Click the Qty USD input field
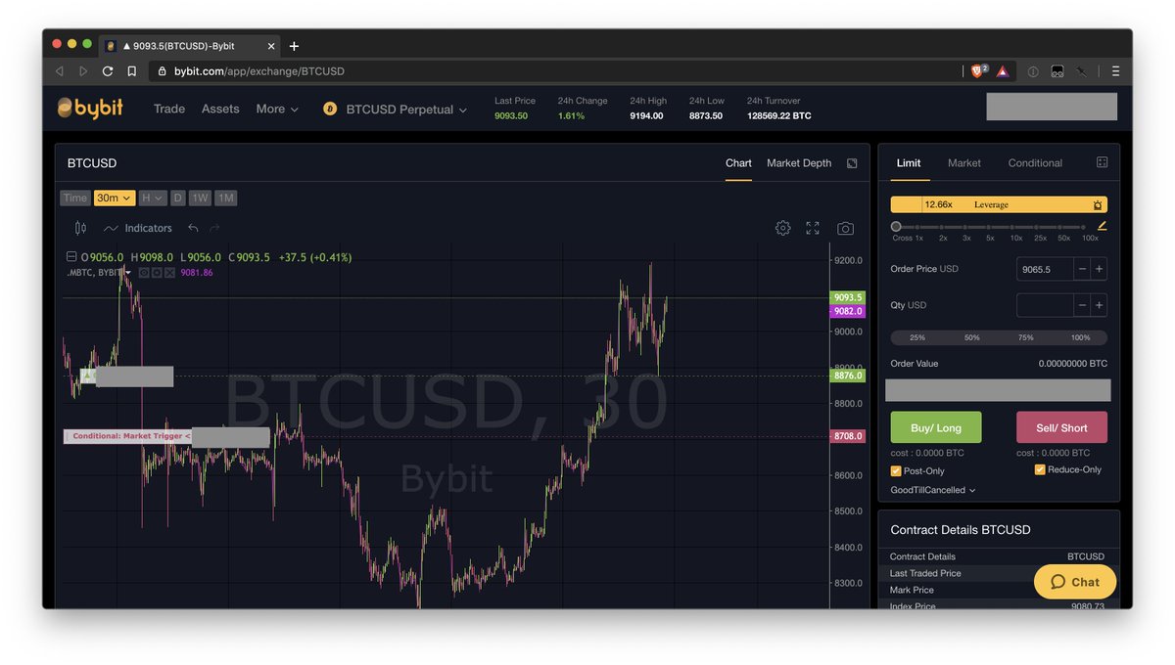Screen dimensions: 1175x665 tap(1045, 305)
